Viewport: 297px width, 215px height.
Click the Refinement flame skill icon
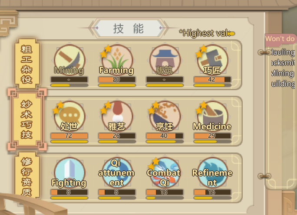point(212,173)
